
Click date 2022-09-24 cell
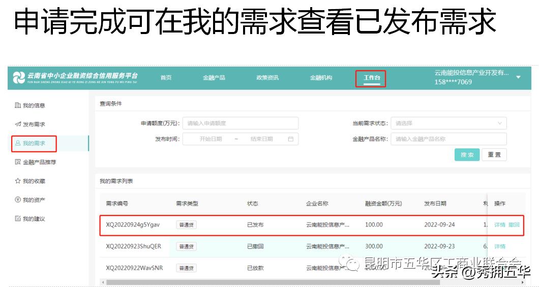pyautogui.click(x=439, y=225)
